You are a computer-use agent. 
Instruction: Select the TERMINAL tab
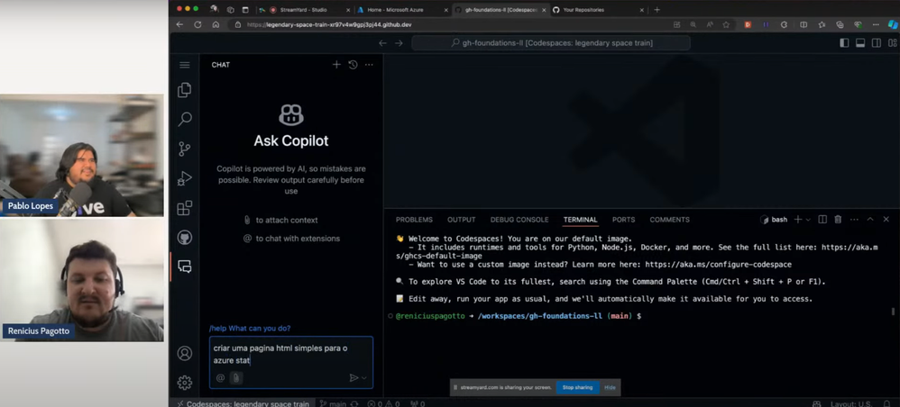pyautogui.click(x=580, y=220)
